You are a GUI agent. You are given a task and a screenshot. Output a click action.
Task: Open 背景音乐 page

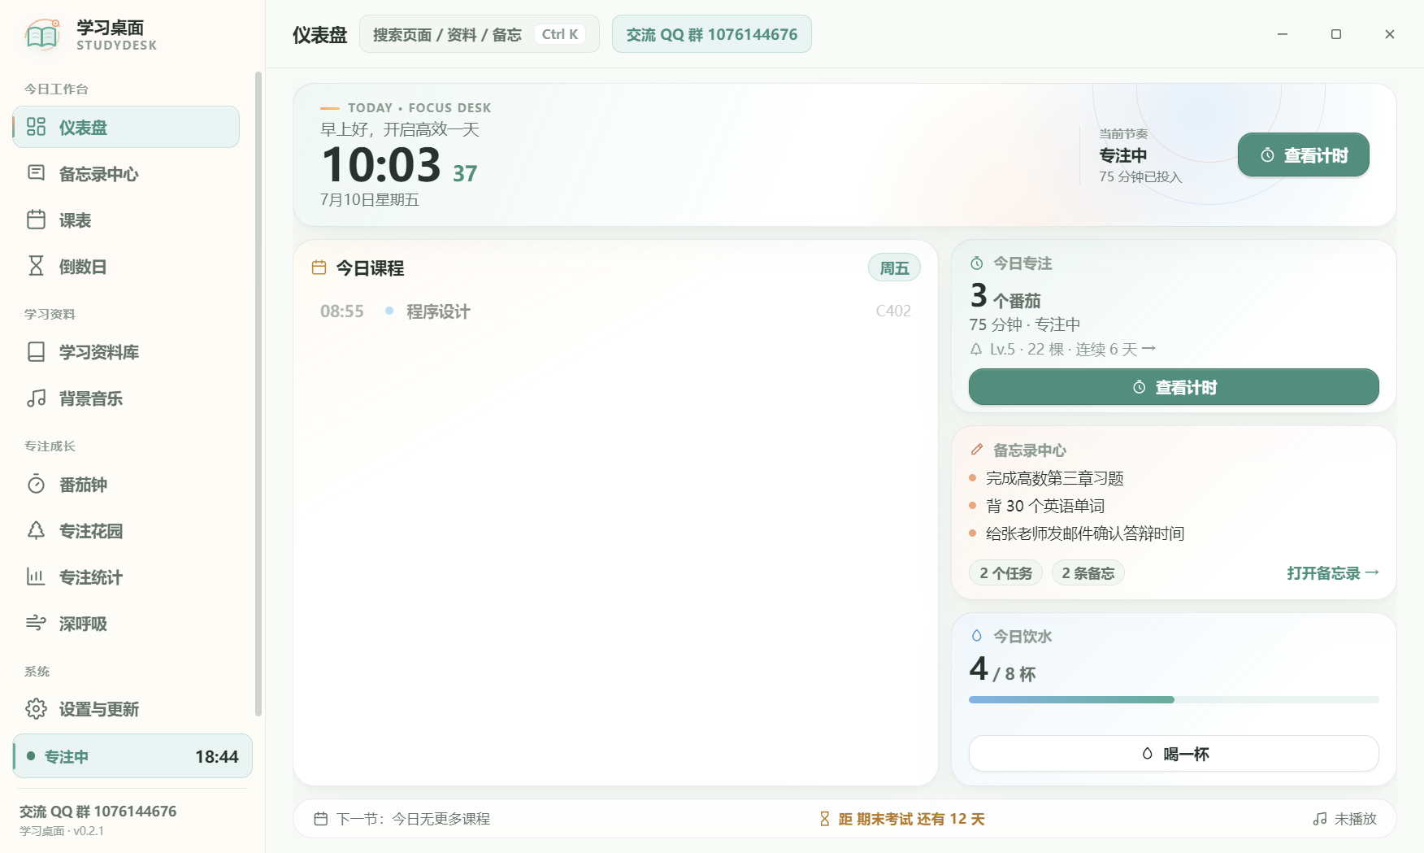[126, 398]
